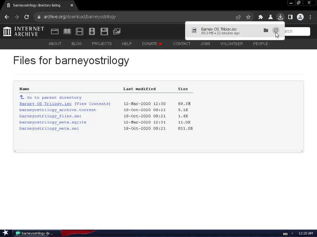Open the Archive audio speaker icon
317x237 pixels.
pos(92,31)
